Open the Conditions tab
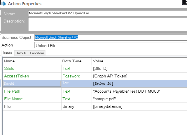This screenshot has width=187, height=135. point(37,53)
